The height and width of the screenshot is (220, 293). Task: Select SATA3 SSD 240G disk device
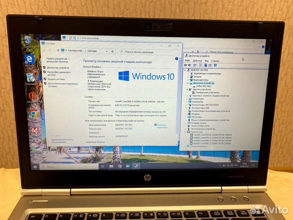(x=204, y=86)
